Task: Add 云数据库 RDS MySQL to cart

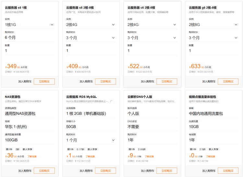Action: (x=86, y=171)
